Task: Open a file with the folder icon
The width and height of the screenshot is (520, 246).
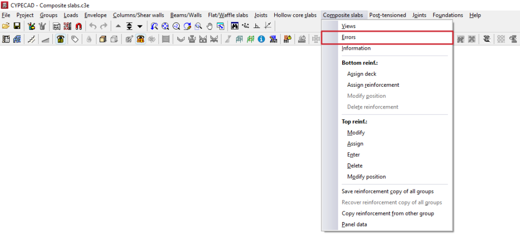Action: (x=6, y=26)
